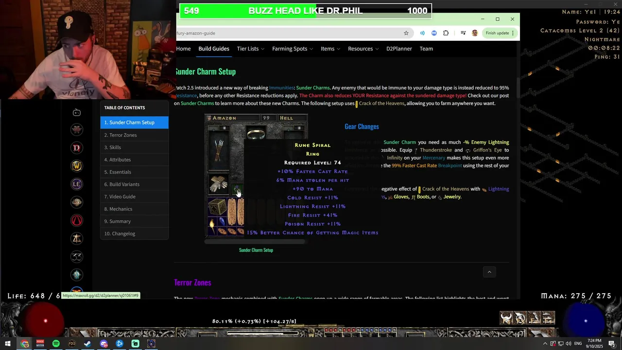Open the Build Guides nav tab

click(214, 49)
